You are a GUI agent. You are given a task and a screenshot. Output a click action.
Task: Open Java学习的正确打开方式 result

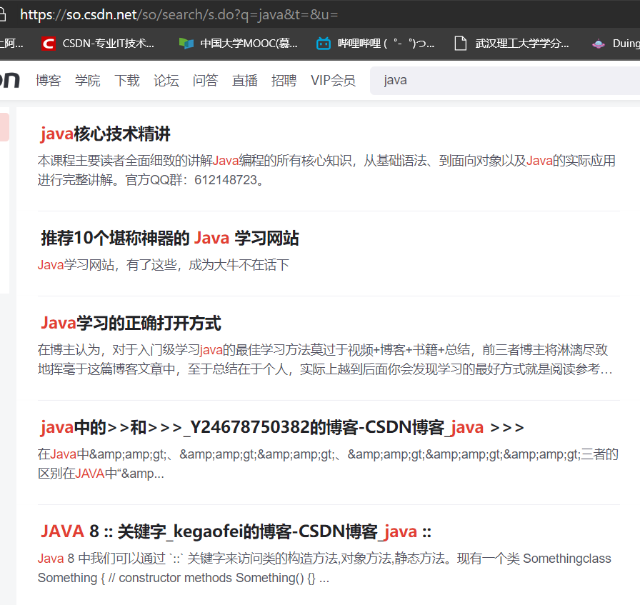click(131, 323)
